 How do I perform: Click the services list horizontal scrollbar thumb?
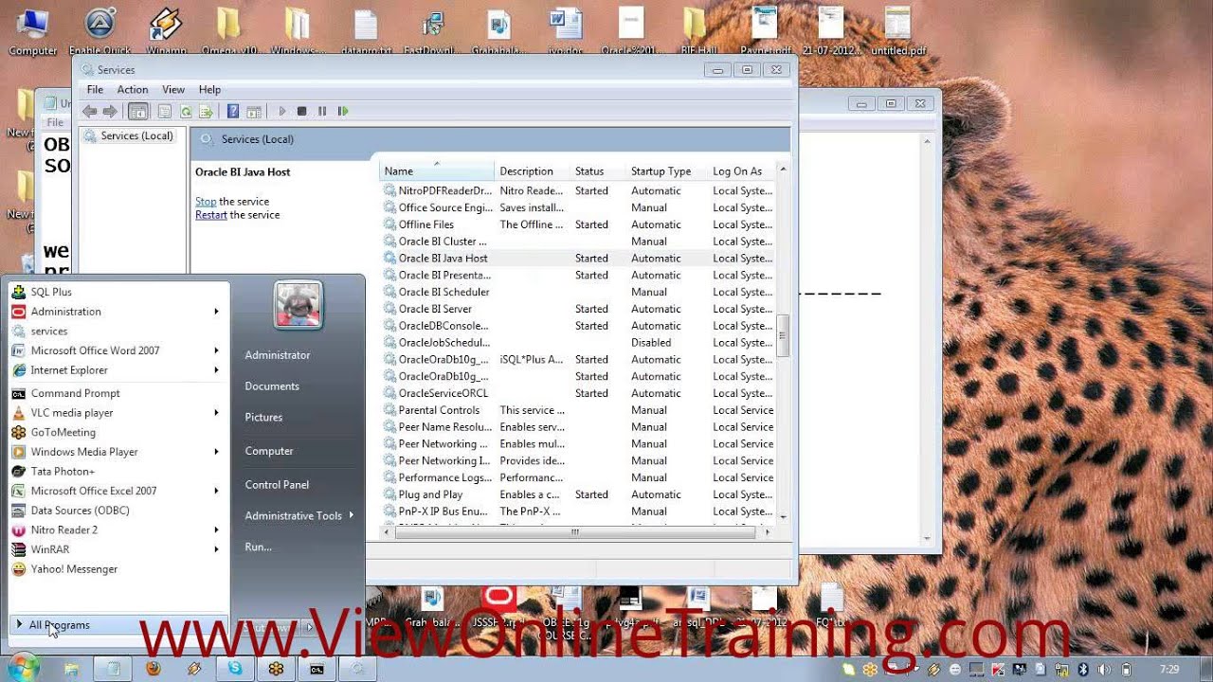574,532
